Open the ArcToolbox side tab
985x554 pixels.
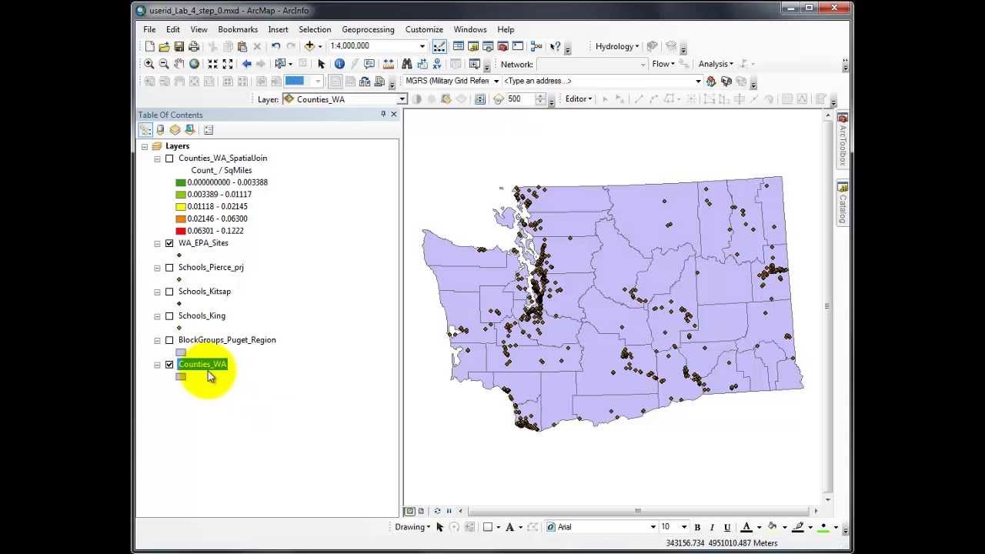coord(843,141)
